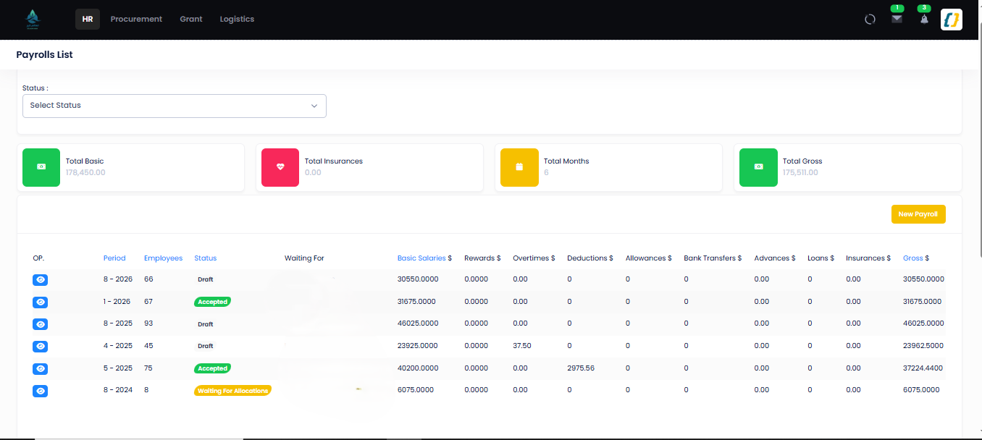The image size is (982, 440).
Task: Click the 37224.4400 gross value
Action: [923, 368]
